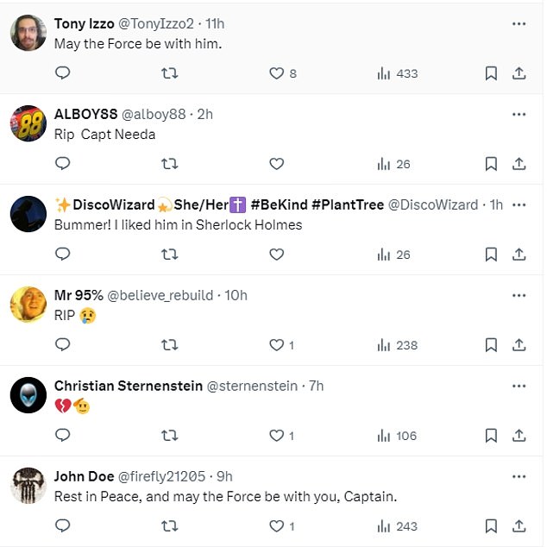This screenshot has height=547, width=547.
Task: Bookmark DiscoWizard's tweet
Action: [x=491, y=255]
